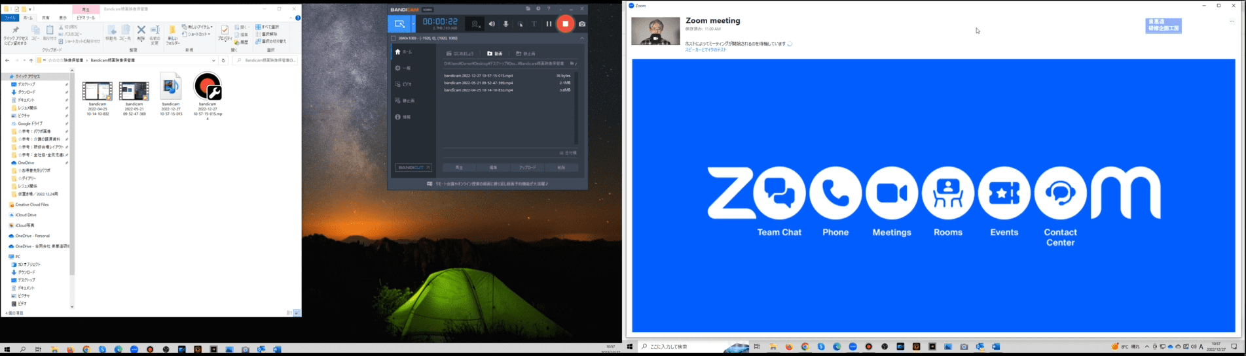Image resolution: width=1246 pixels, height=356 pixels.
Task: Open Explorer address bar history dropdown
Action: pos(214,60)
